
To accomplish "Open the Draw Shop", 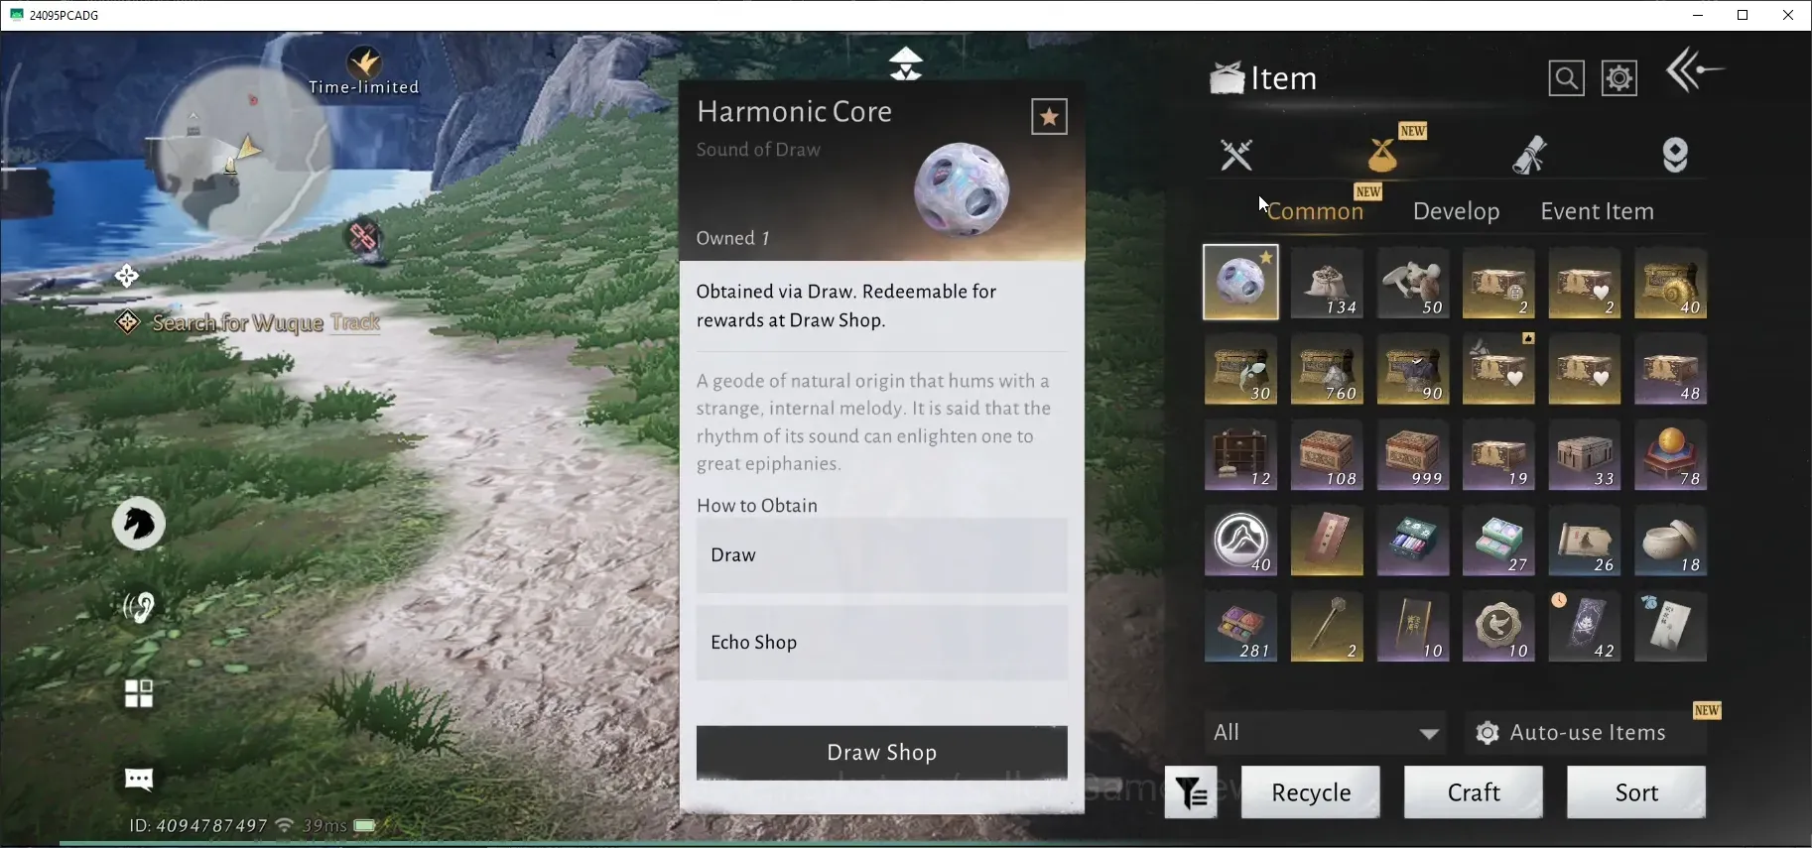I will click(882, 753).
